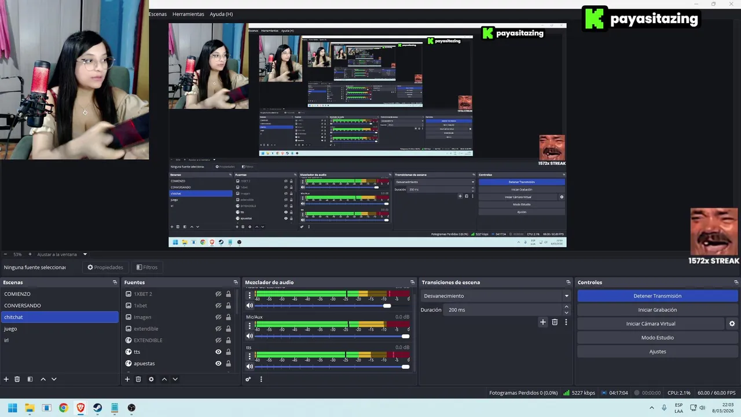The image size is (741, 417).
Task: Open virtual camera settings gear
Action: tap(732, 324)
